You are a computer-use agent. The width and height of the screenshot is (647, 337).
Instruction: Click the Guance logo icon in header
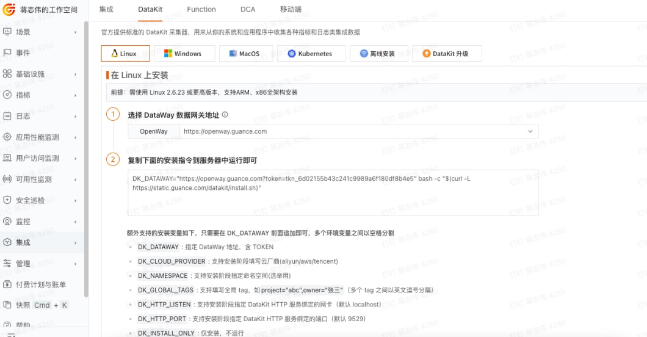tap(9, 10)
